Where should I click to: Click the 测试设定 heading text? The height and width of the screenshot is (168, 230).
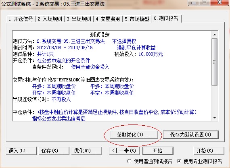(100, 35)
